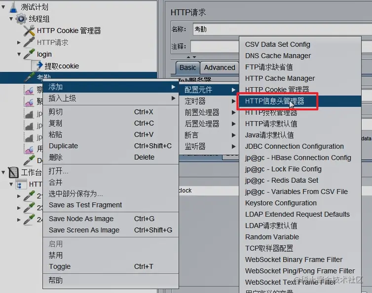
Task: Choose 粘贴 from context menu
Action: [111, 134]
